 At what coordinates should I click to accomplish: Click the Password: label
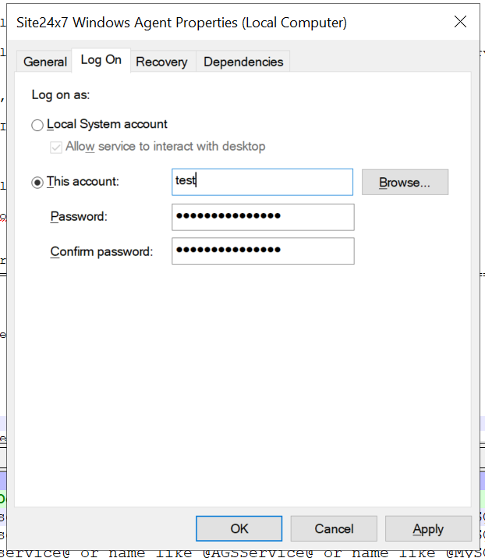point(79,216)
